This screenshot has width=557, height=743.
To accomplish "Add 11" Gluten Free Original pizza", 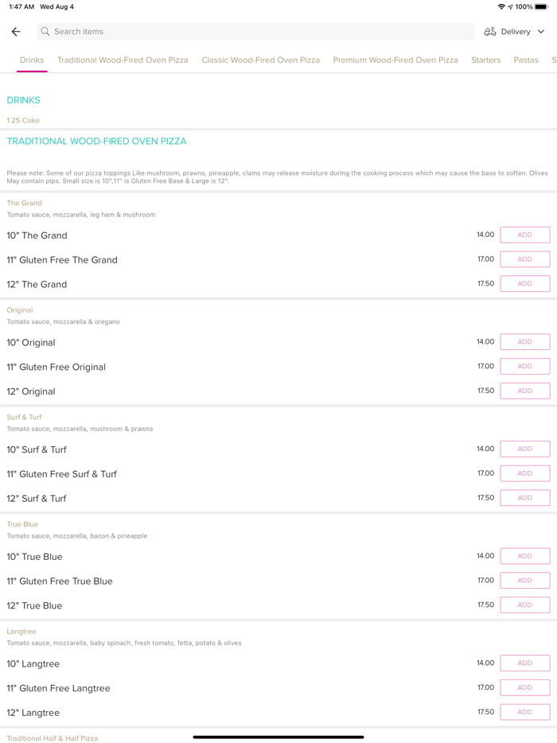I will pyautogui.click(x=524, y=367).
